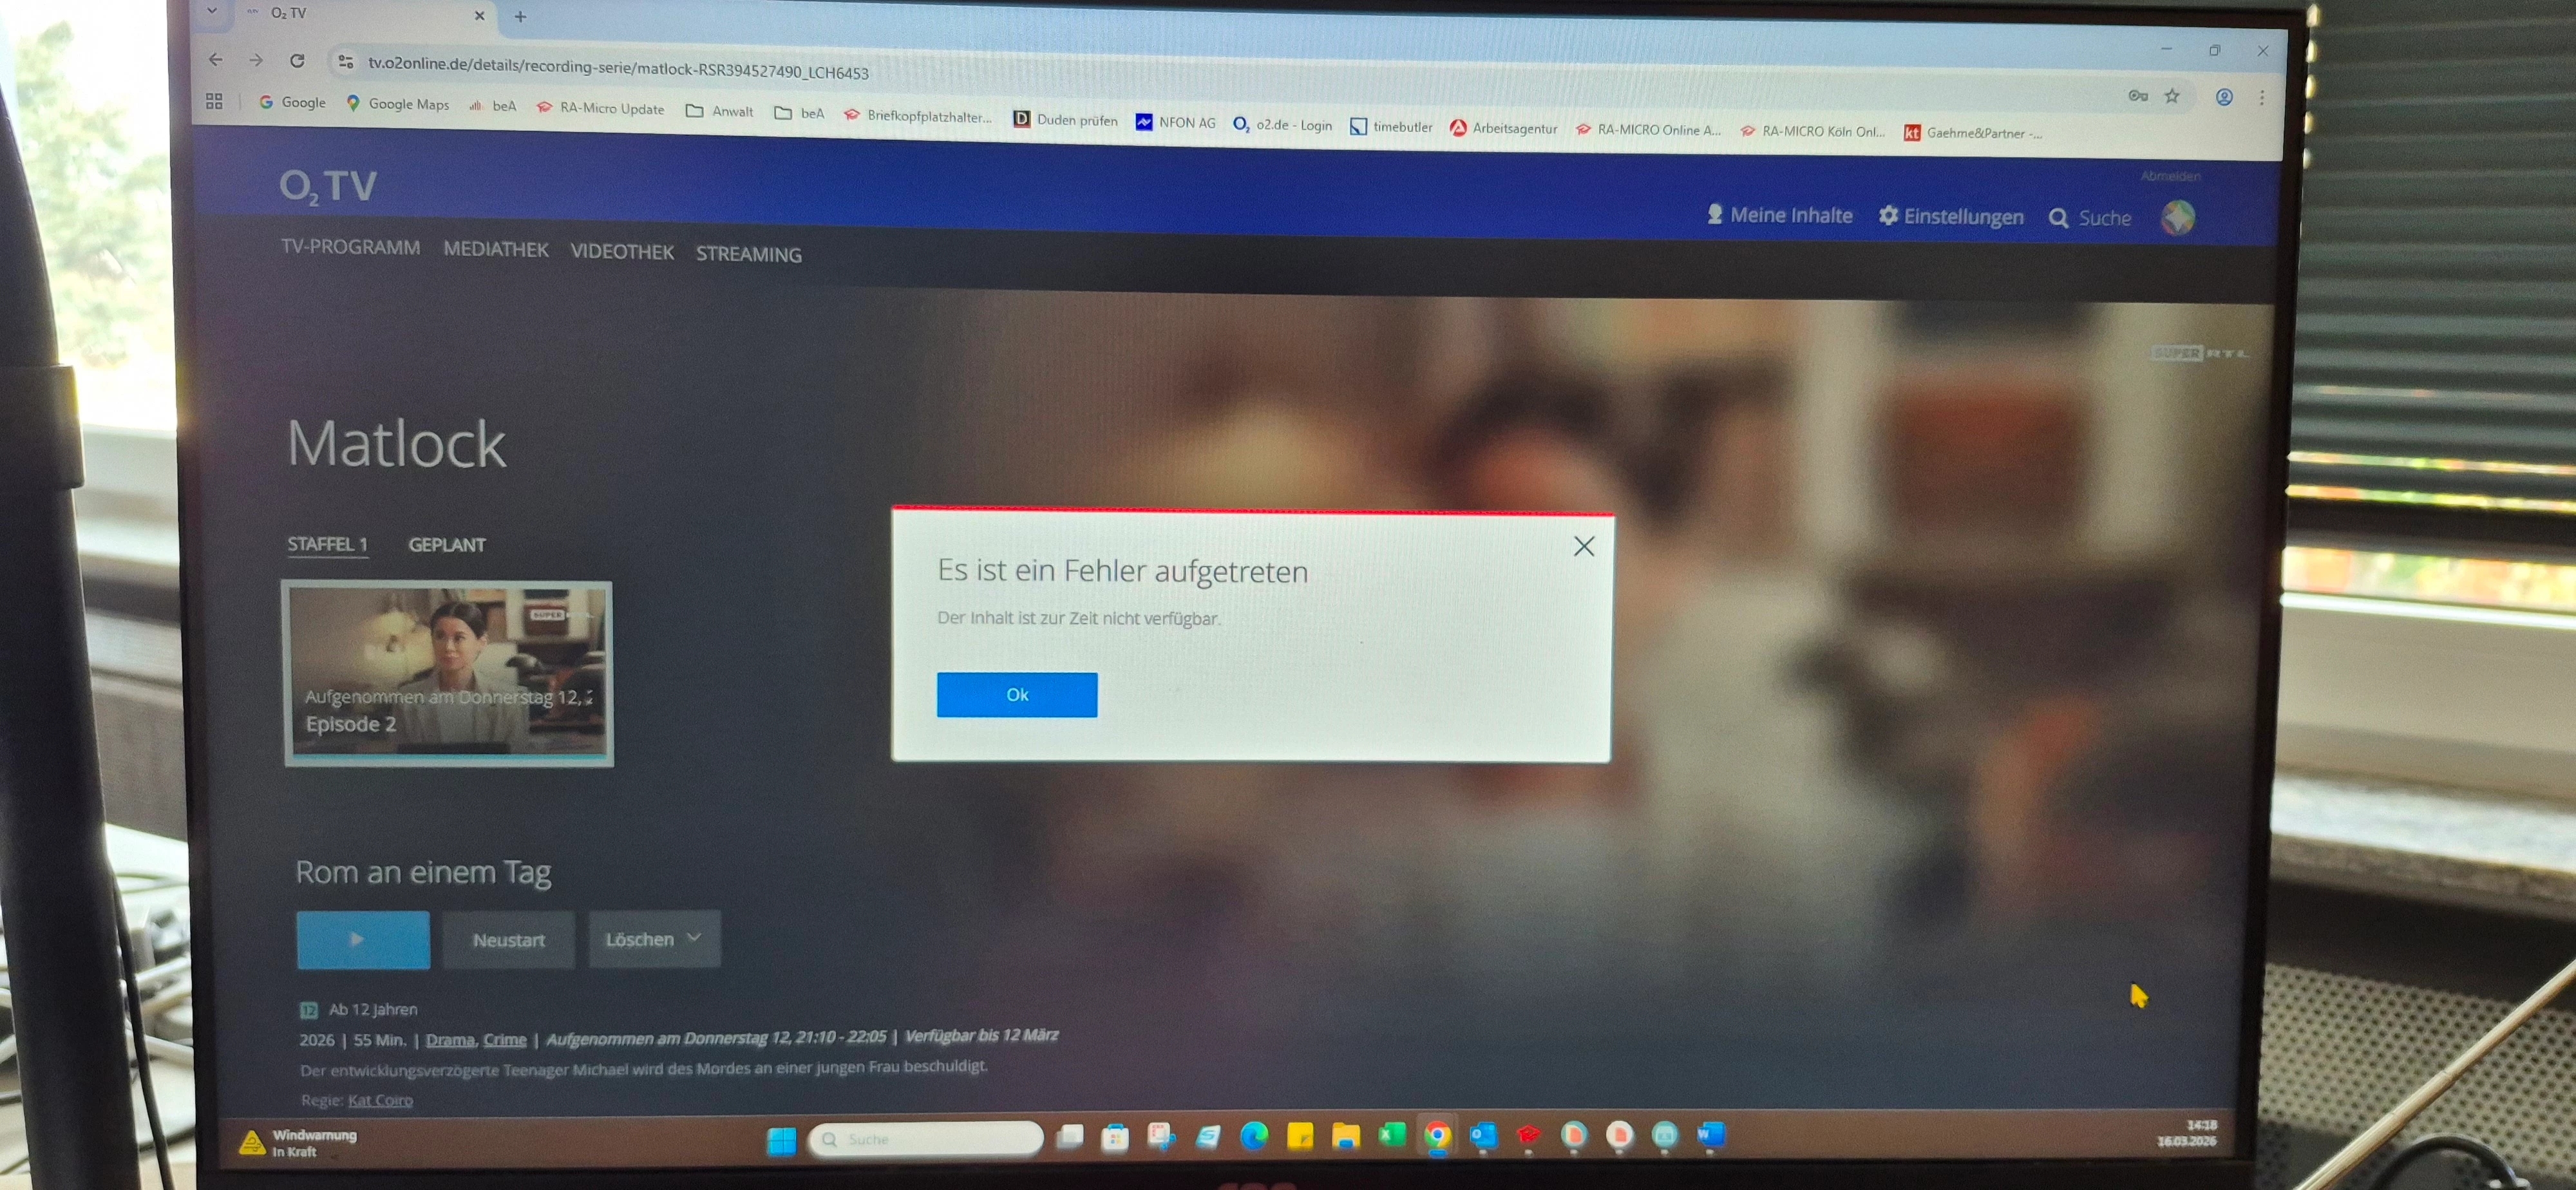Open Chrome three-dot menu

point(2261,98)
